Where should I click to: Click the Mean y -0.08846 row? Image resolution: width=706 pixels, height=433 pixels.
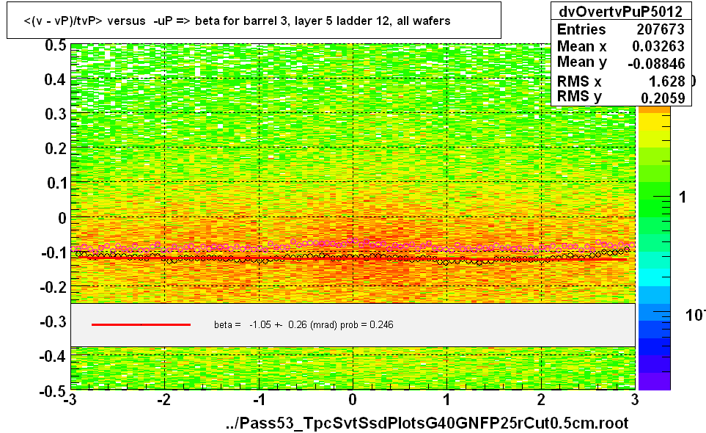(x=620, y=63)
